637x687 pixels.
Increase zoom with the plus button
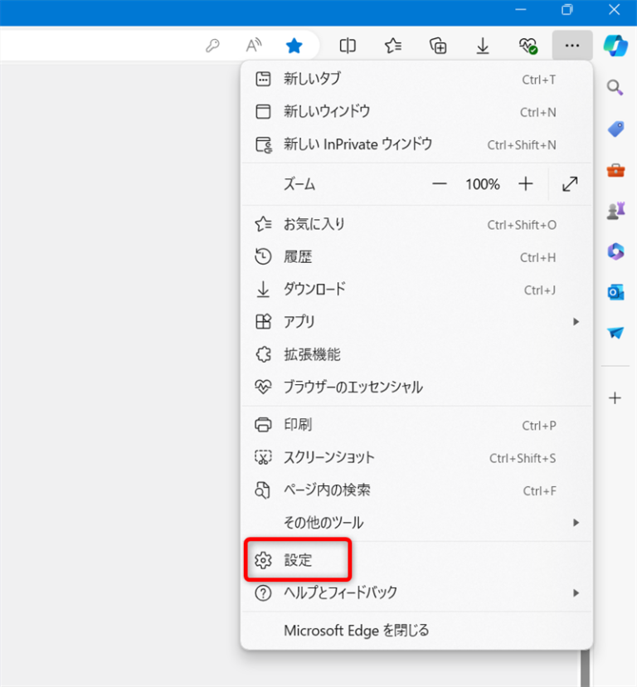(525, 184)
